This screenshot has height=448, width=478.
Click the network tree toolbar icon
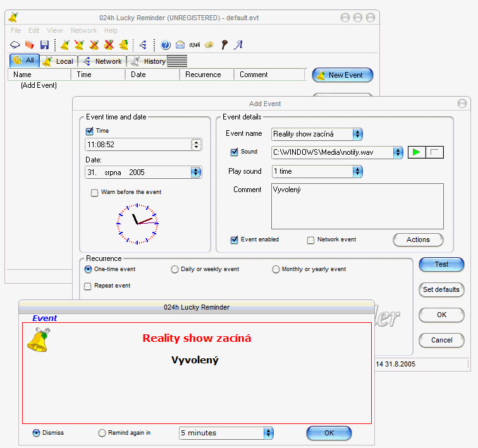[143, 45]
